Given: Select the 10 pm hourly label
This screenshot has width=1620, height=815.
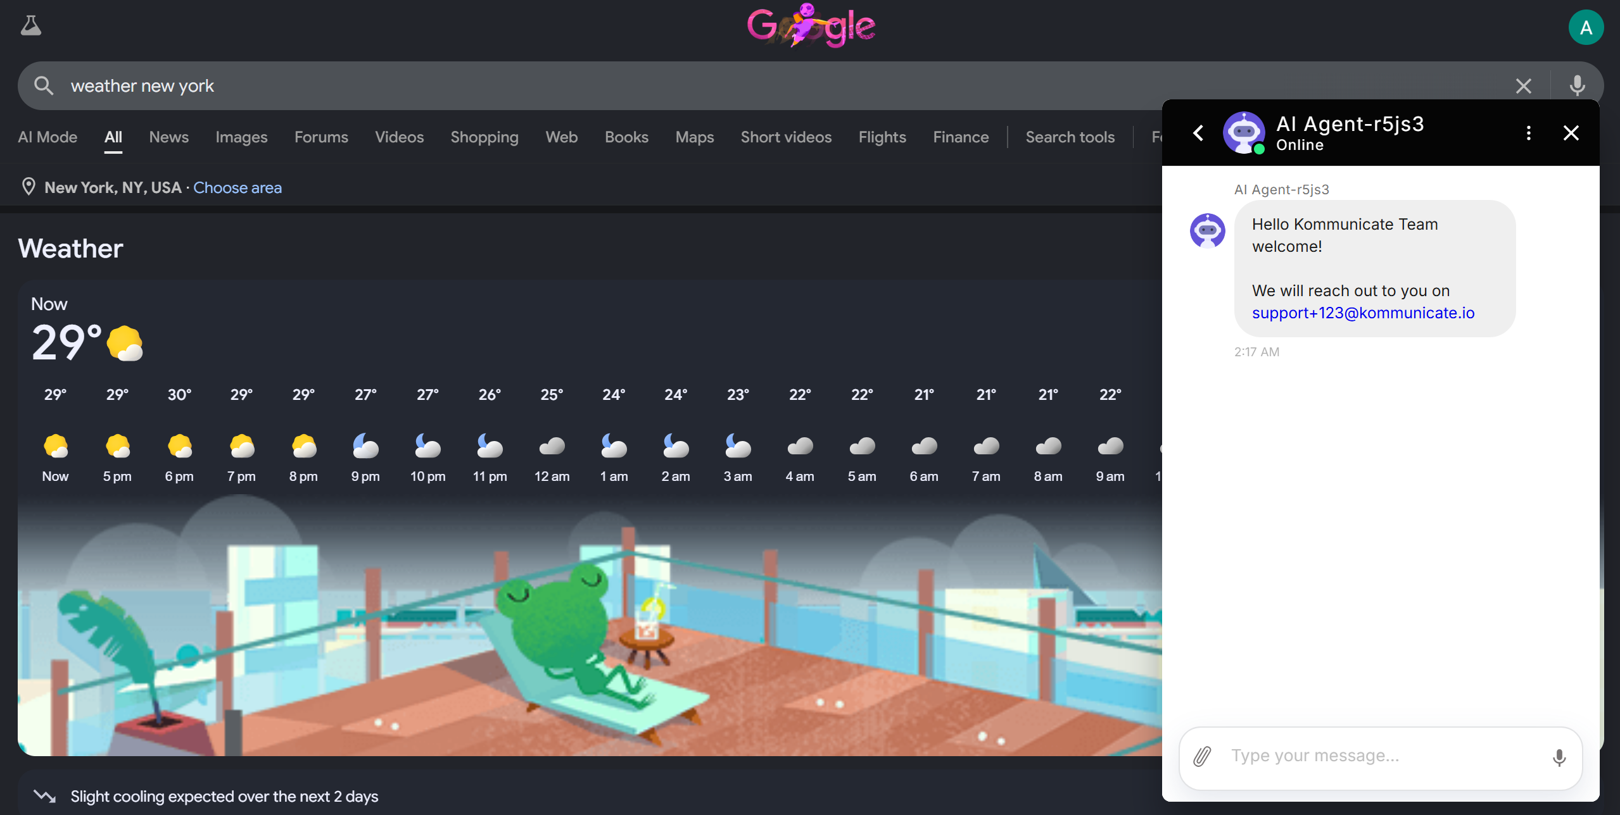Looking at the screenshot, I should coord(427,476).
